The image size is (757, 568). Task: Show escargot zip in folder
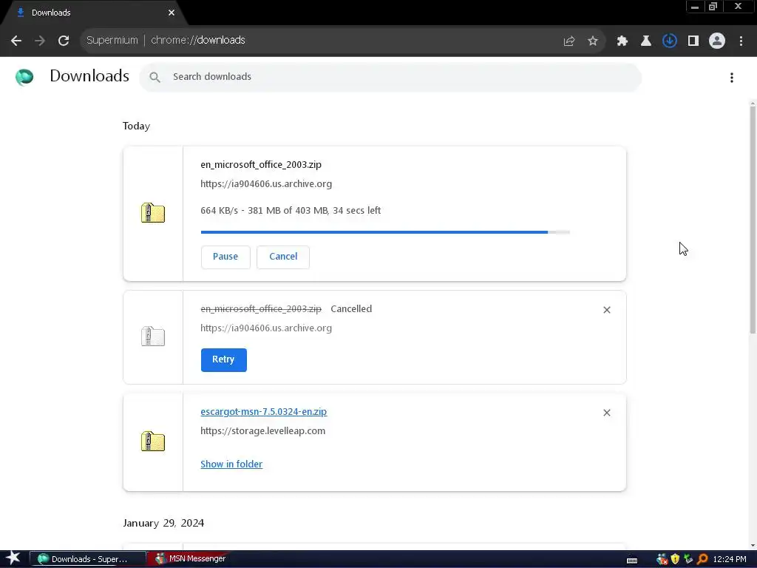(231, 464)
